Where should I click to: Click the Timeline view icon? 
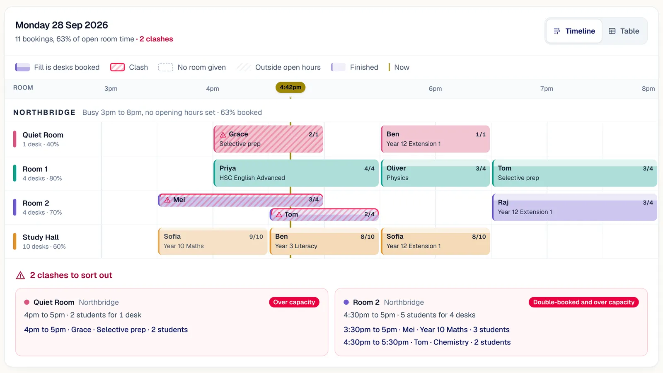(x=557, y=31)
